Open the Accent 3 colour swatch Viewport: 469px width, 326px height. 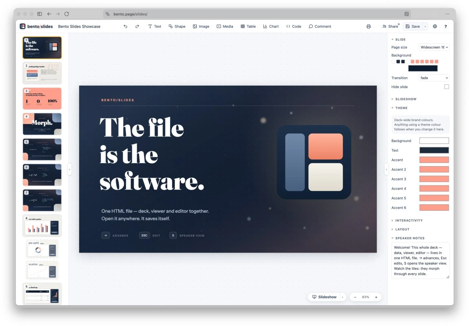click(x=434, y=179)
